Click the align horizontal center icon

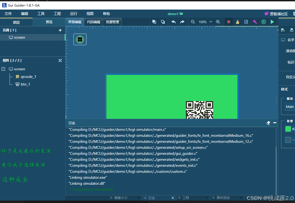point(292,30)
